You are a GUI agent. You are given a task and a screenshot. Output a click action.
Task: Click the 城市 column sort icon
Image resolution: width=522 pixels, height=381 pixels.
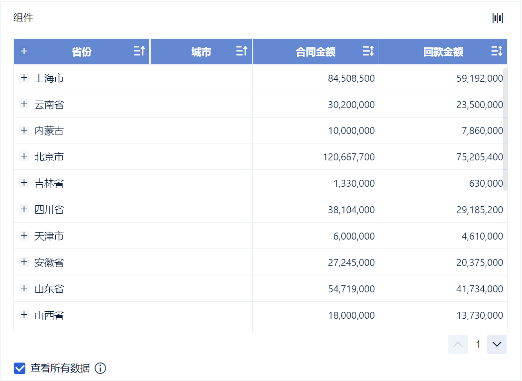click(242, 51)
